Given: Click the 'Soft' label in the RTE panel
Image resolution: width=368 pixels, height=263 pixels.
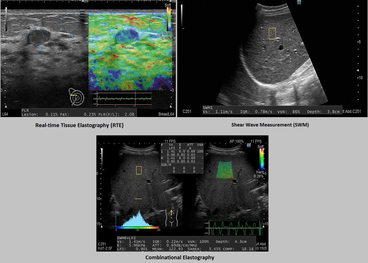Looking at the screenshot, I should 168,5.
